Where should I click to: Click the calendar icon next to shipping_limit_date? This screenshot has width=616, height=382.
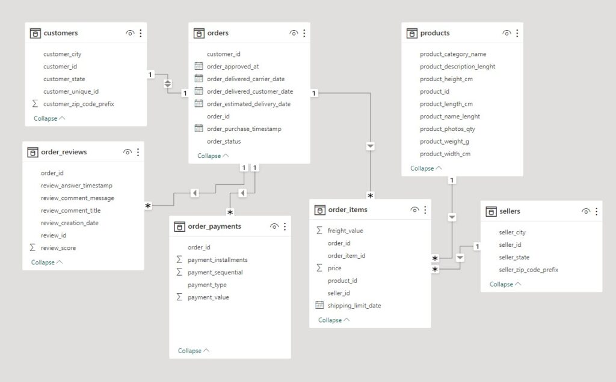pyautogui.click(x=319, y=305)
